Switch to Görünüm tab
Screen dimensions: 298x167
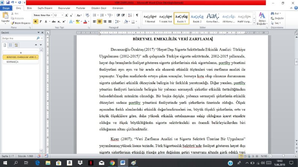(x=118, y=8)
